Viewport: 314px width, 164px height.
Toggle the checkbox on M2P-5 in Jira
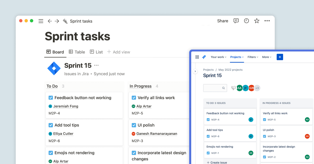(x=265, y=120)
